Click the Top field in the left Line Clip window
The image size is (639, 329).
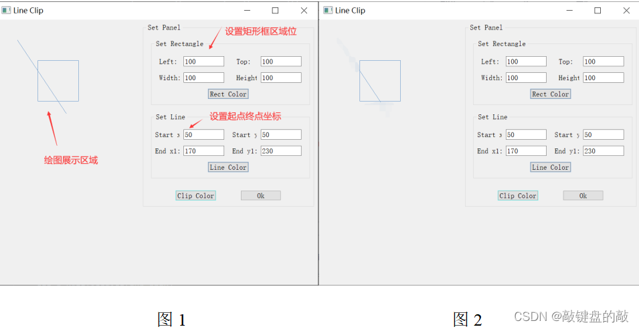tap(281, 62)
